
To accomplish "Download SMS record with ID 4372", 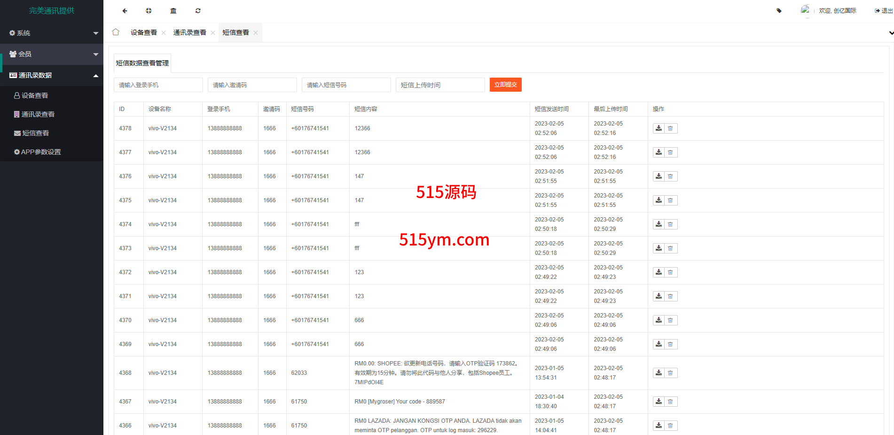I will [659, 272].
